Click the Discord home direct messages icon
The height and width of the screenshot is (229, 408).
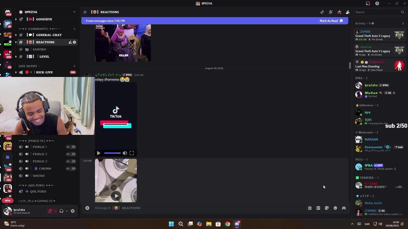[x=8, y=12]
